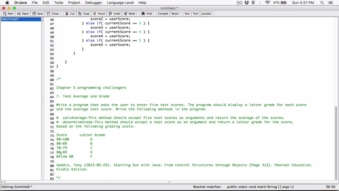Click the S-shaped menu bar status icon
The height and width of the screenshot is (191, 339).
(x=253, y=3)
